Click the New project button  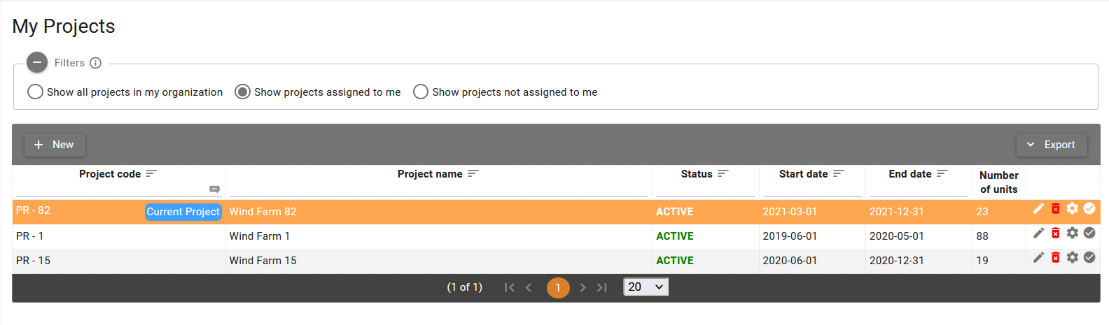[x=55, y=145]
